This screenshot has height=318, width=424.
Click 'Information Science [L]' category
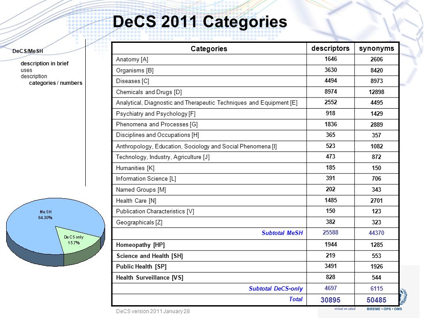pos(146,179)
